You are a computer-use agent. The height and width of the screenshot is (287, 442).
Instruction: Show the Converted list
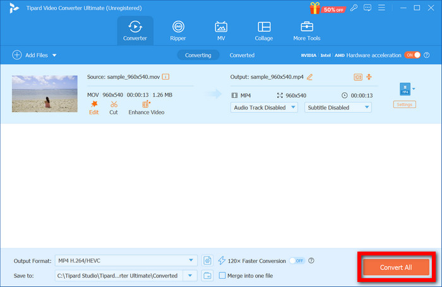pos(242,55)
